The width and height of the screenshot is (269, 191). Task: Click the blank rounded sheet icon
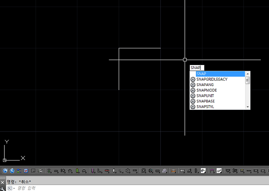(33, 170)
